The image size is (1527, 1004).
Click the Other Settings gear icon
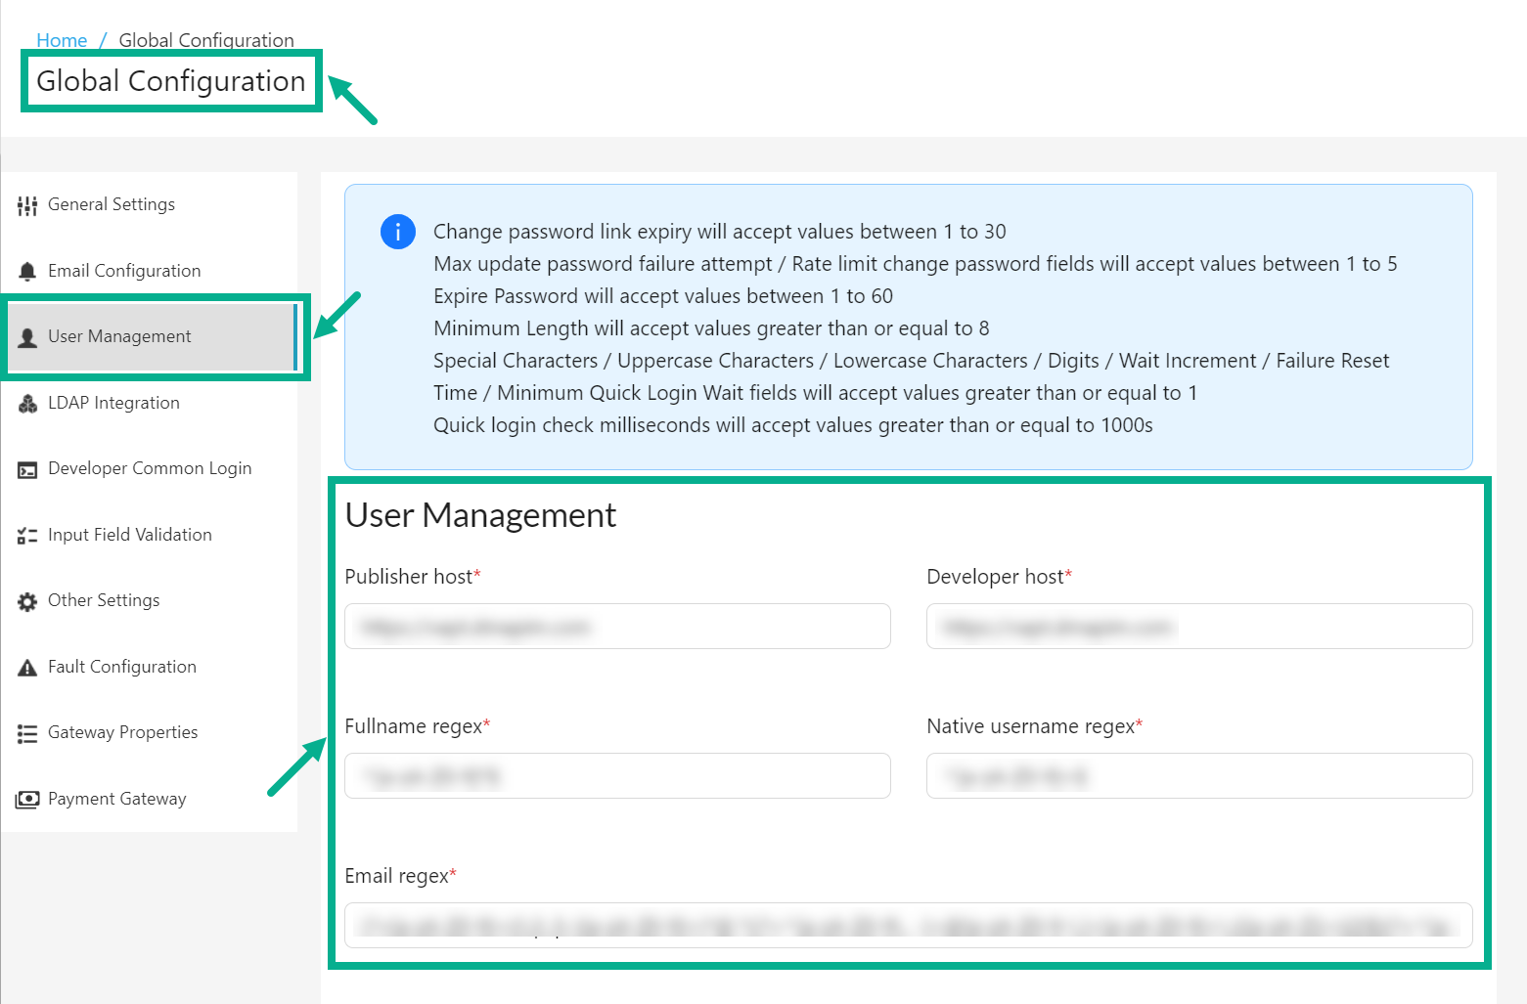coord(26,600)
